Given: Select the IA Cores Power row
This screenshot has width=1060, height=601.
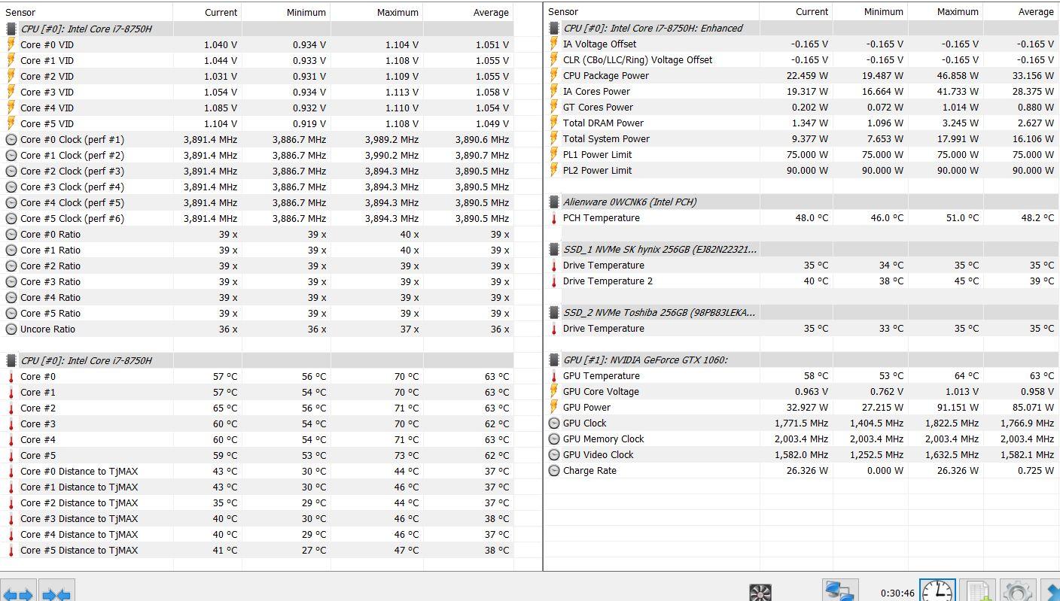Looking at the screenshot, I should pos(802,91).
